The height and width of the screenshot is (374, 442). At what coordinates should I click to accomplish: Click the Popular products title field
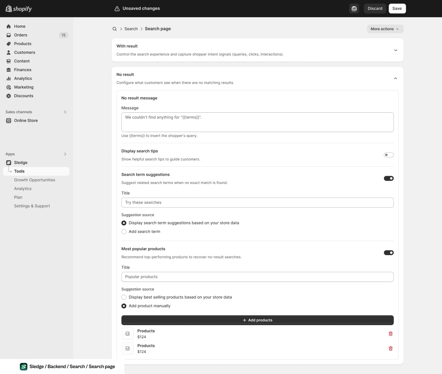[257, 277]
